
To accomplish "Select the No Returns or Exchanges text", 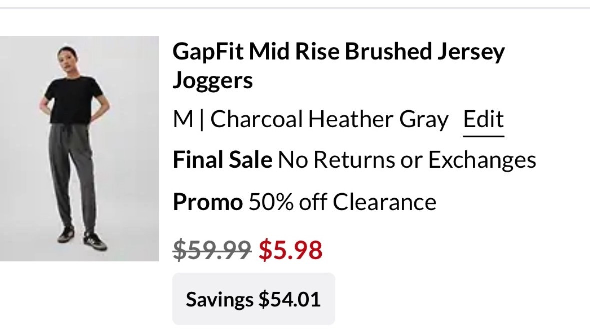I will click(407, 160).
